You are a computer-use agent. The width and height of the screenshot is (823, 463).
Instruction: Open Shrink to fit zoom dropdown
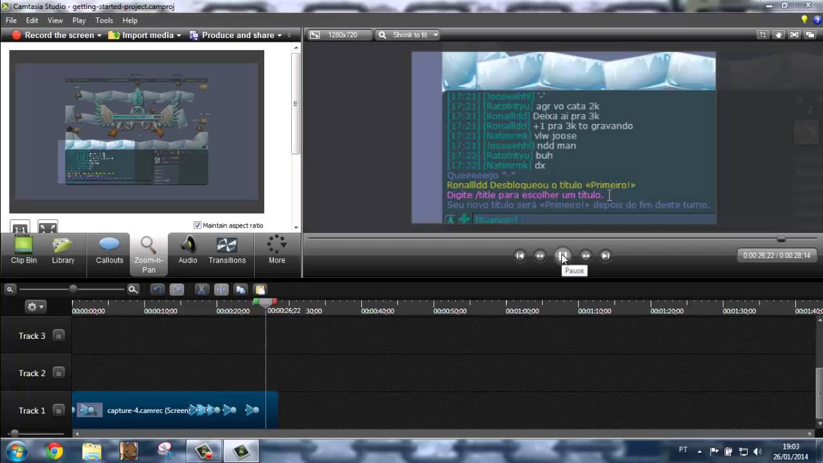(408, 35)
